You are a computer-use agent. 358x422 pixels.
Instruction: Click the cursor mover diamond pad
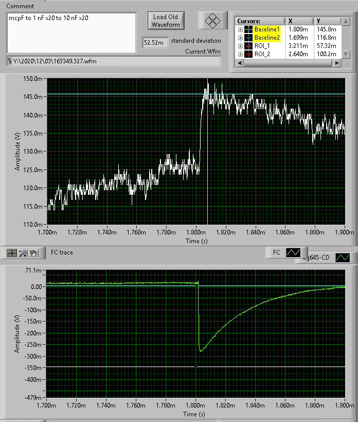(212, 21)
